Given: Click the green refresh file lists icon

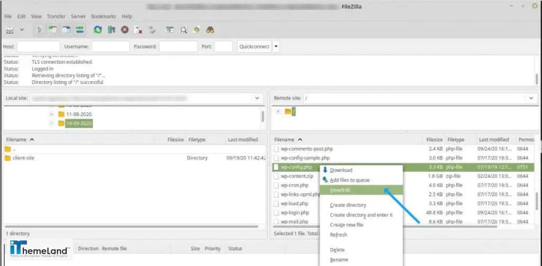Looking at the screenshot, I should tap(98, 30).
